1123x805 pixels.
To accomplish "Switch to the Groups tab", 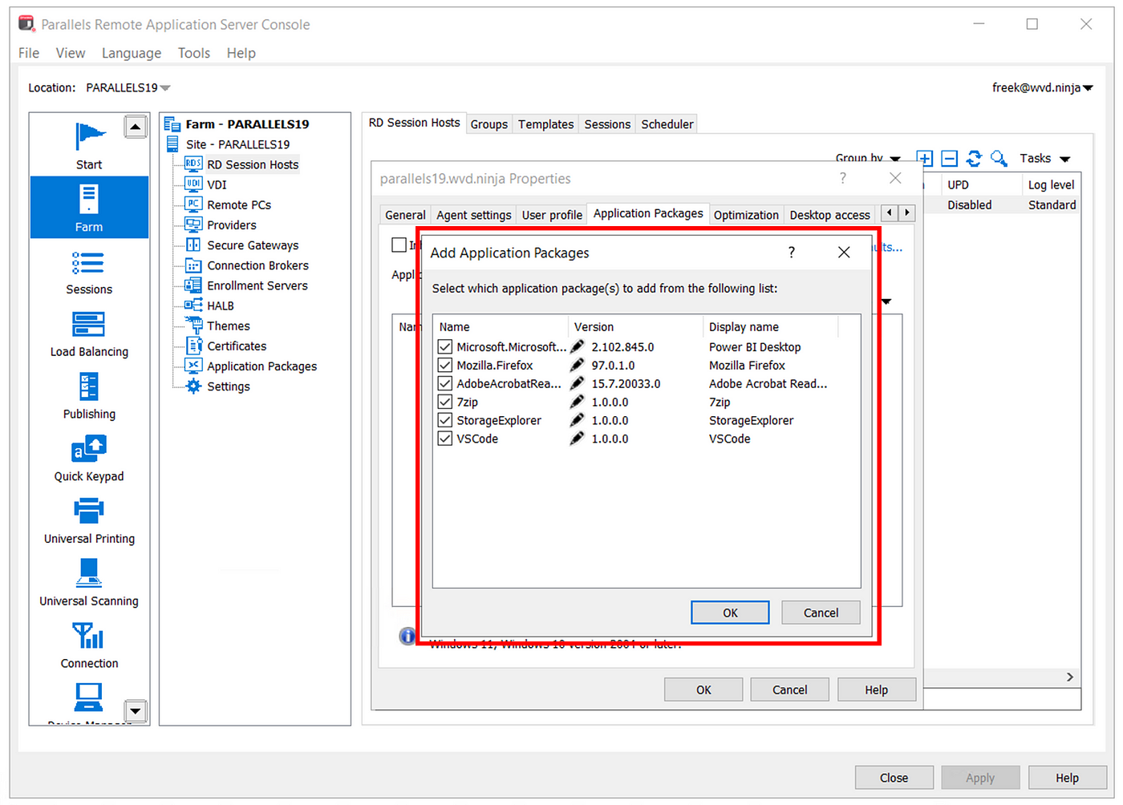I will [489, 124].
